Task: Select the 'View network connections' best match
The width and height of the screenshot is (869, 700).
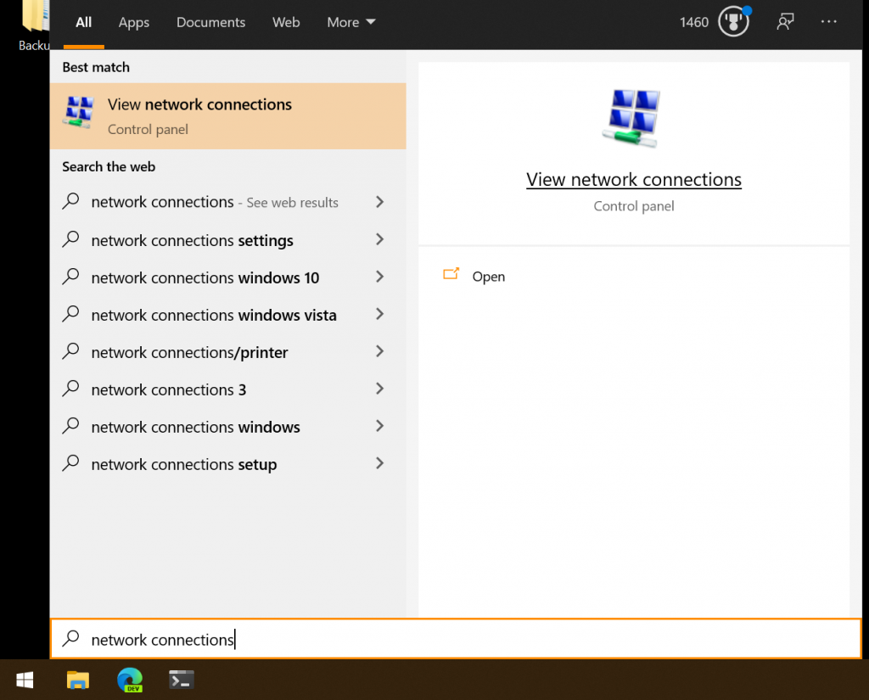Action: point(227,116)
